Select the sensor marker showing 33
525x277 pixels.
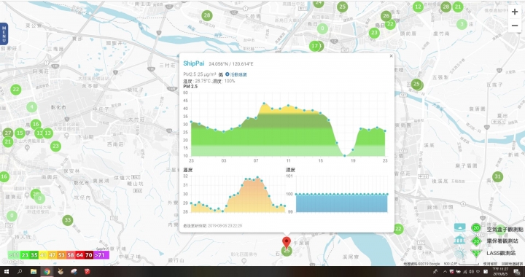(x=68, y=220)
